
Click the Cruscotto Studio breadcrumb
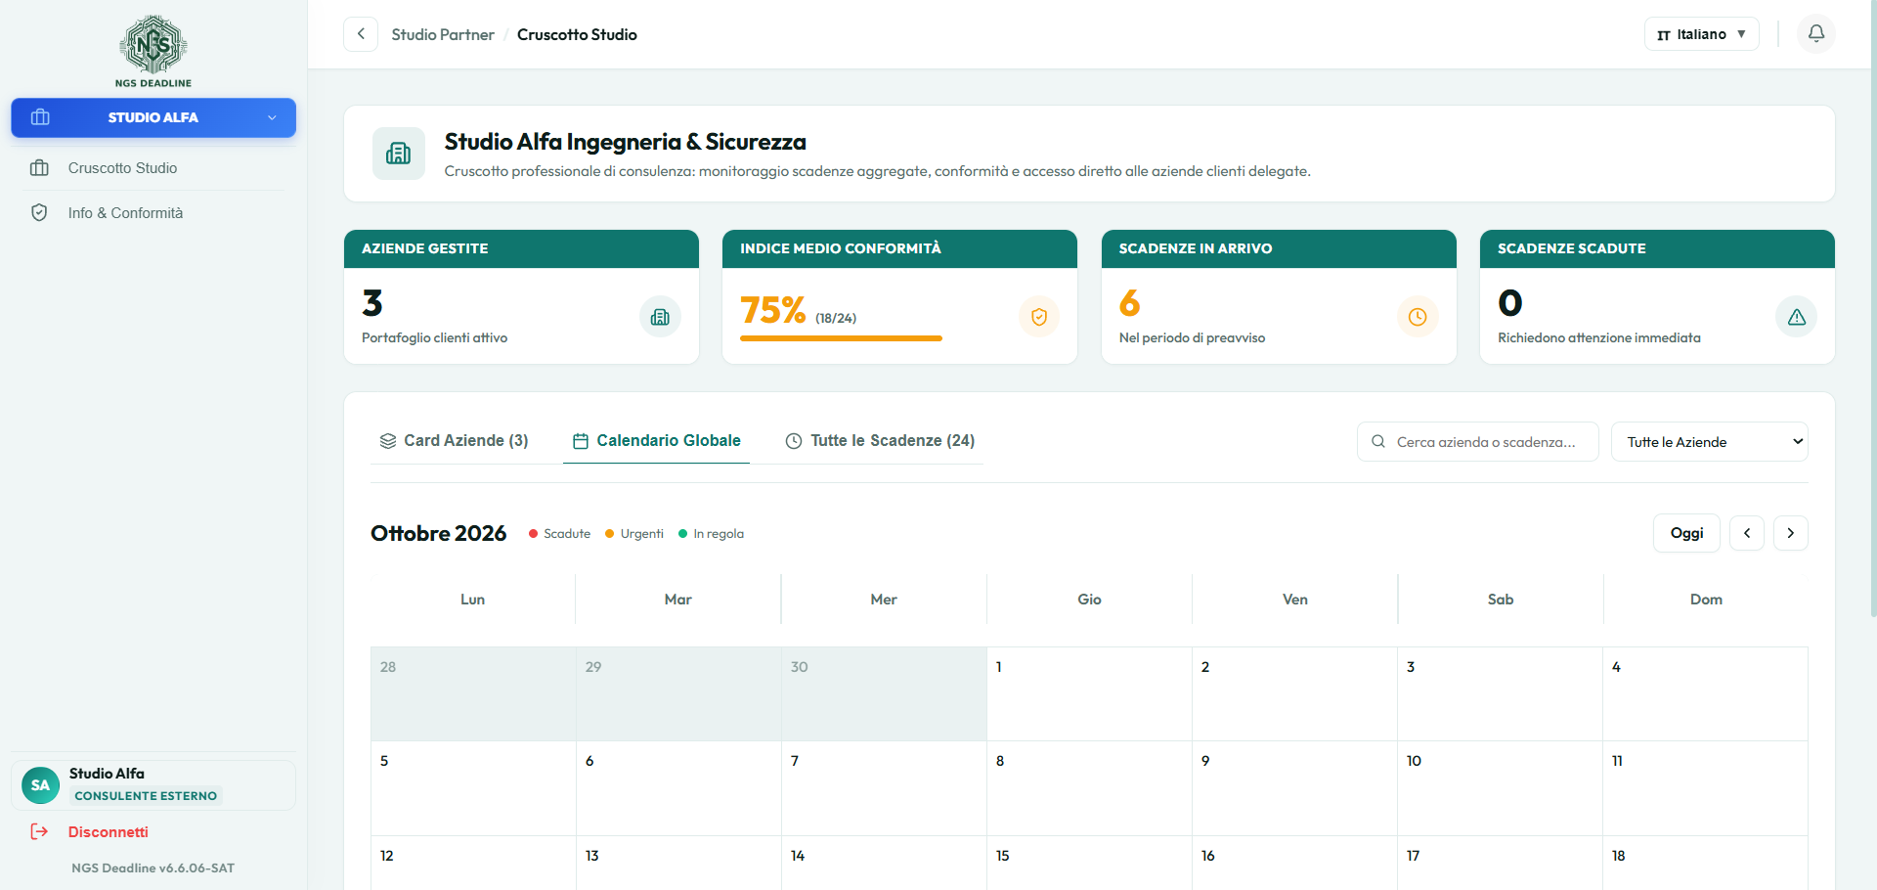pos(577,34)
